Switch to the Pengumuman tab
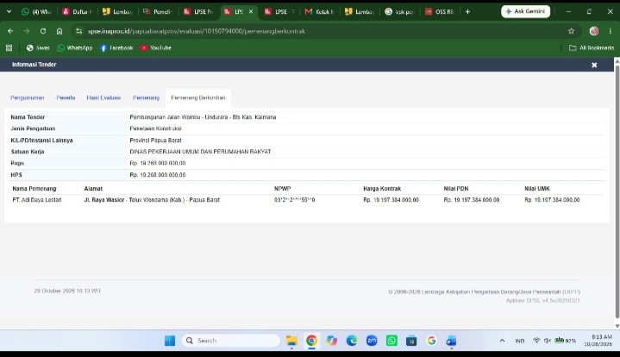The image size is (620, 357). coord(28,97)
